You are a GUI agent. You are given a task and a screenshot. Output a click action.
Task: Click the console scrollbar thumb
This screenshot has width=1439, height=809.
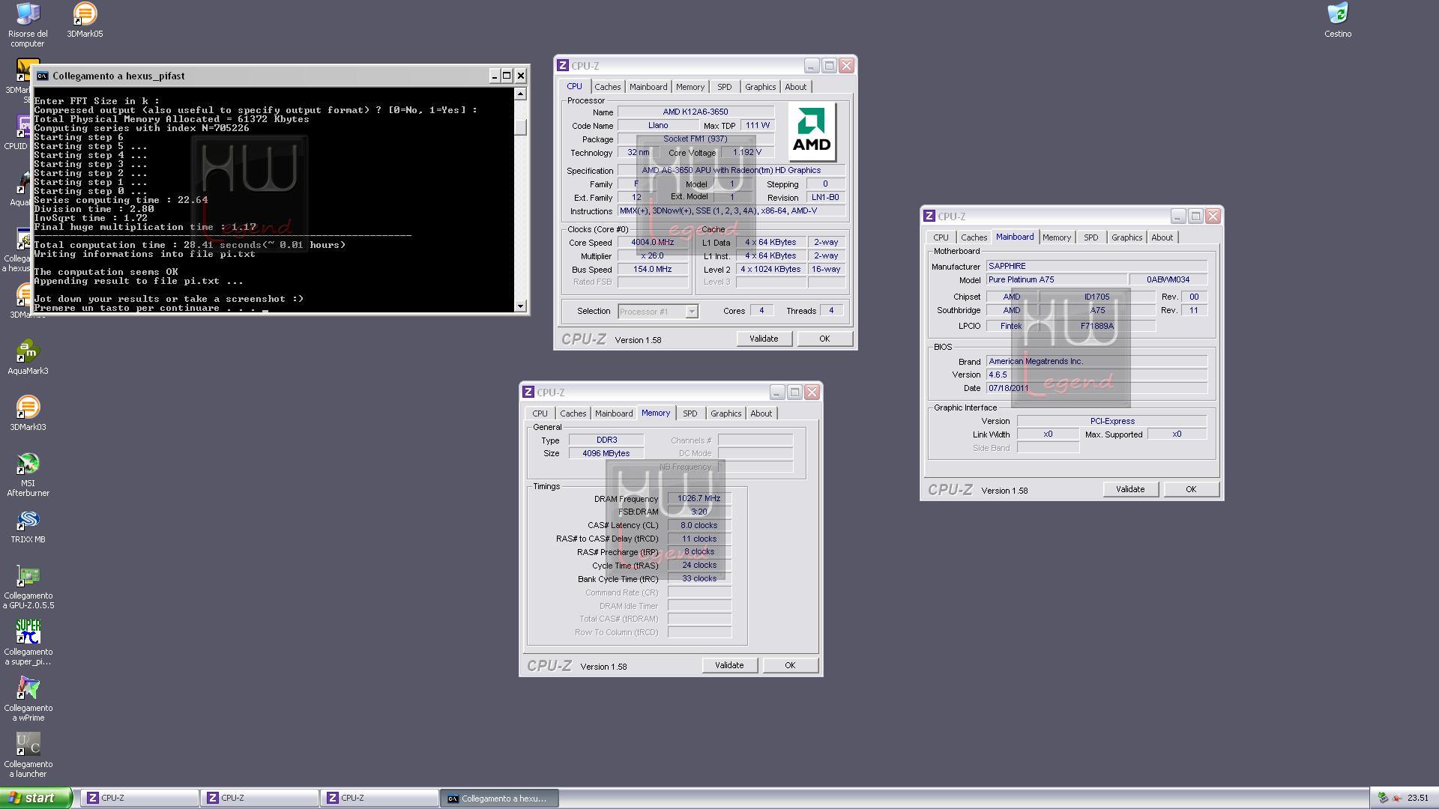(520, 127)
